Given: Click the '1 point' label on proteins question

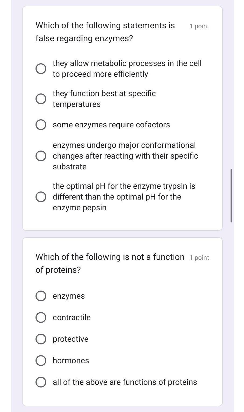Looking at the screenshot, I should [x=199, y=258].
